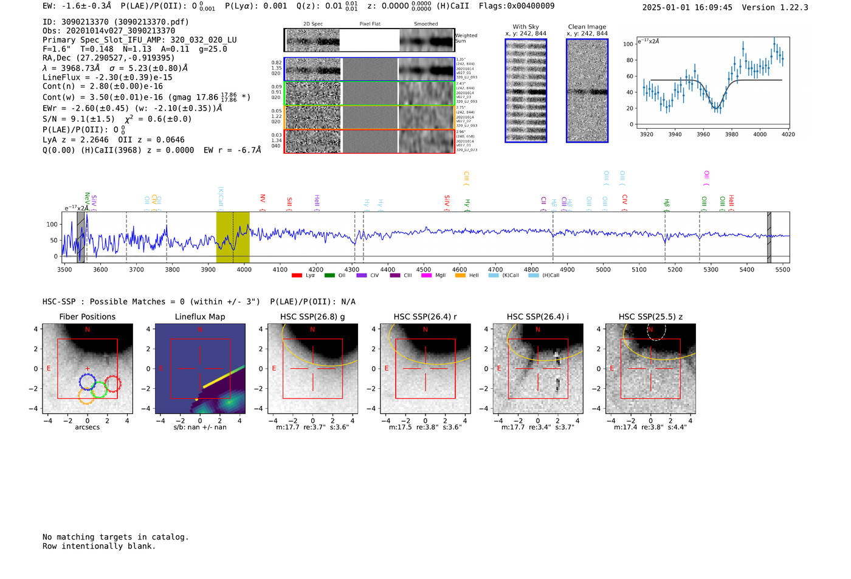Click the Primary Spec_Slot_IFU_AMP line
The width and height of the screenshot is (851, 579).
[140, 39]
